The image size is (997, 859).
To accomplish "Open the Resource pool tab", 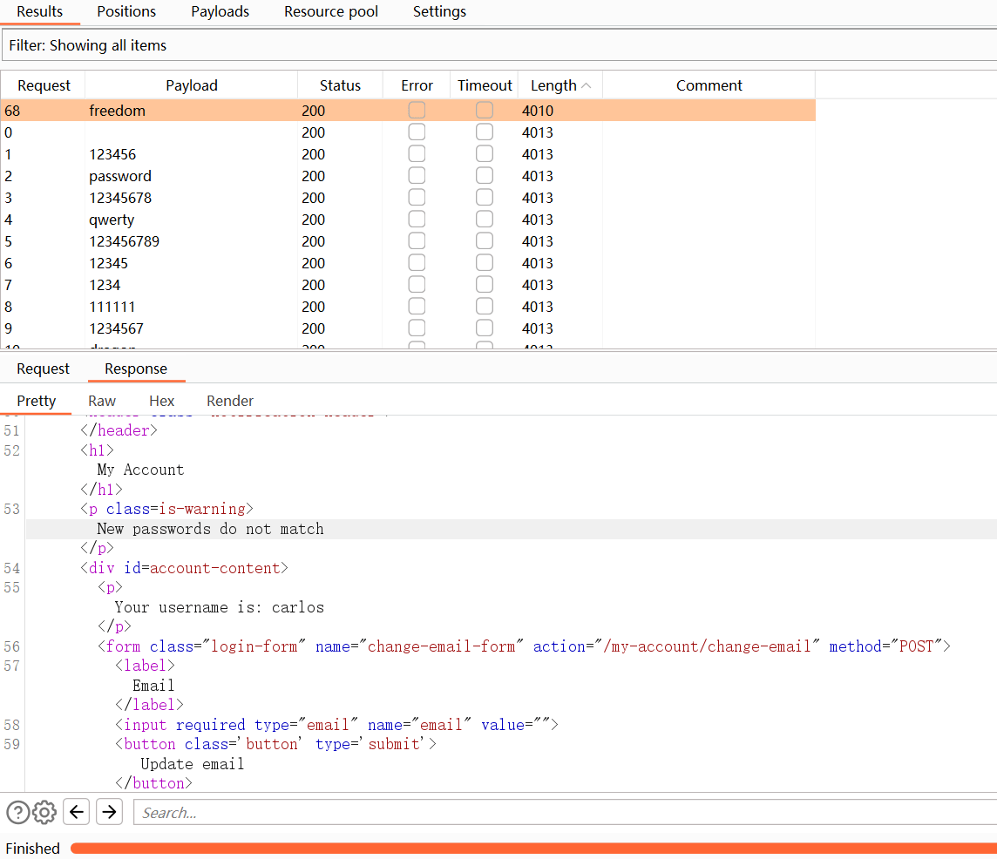I will pos(331,12).
